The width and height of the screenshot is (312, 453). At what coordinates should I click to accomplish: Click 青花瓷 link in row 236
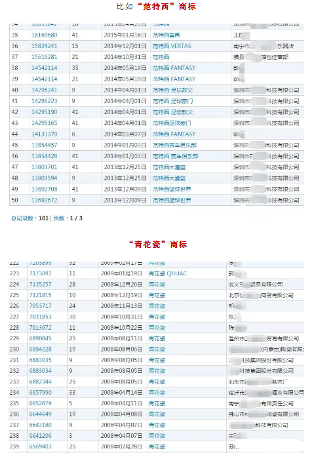(157, 414)
